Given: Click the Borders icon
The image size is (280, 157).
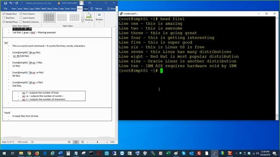Looking at the screenshot, I should coord(99,15).
